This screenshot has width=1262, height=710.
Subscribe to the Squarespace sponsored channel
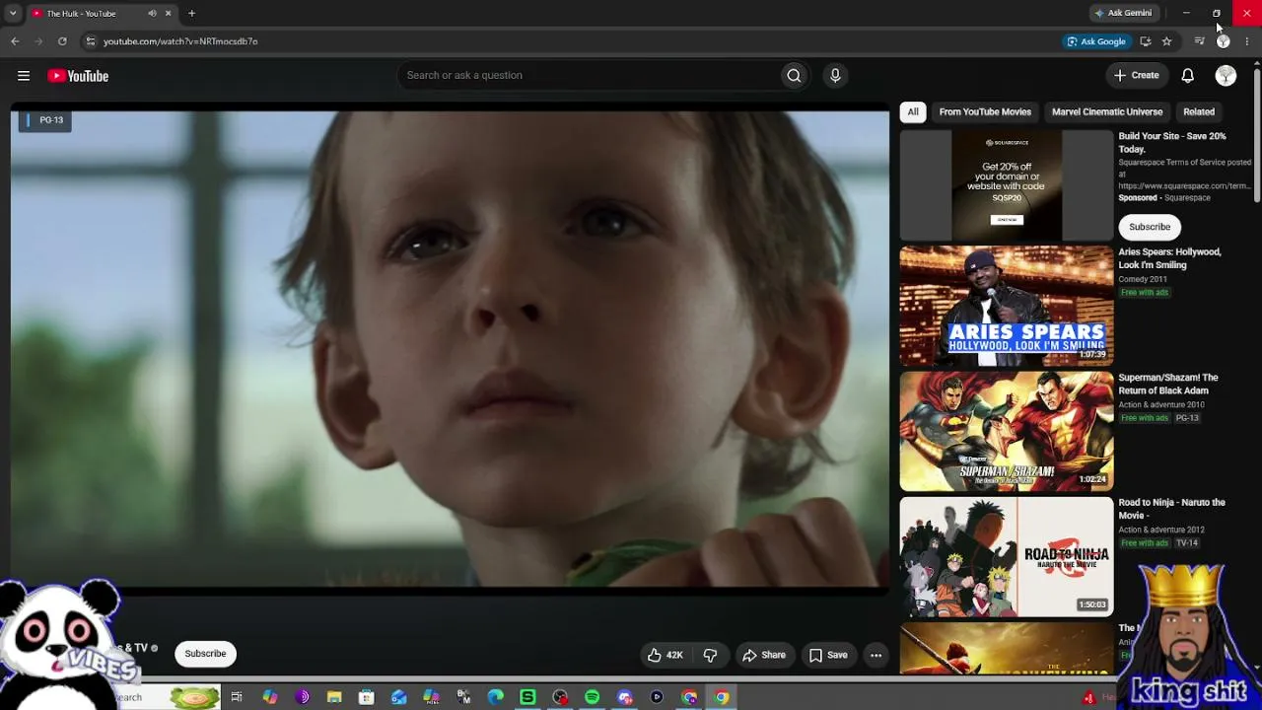pos(1150,227)
